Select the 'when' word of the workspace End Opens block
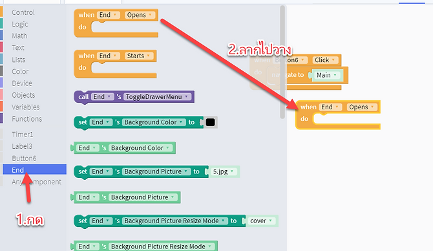 pyautogui.click(x=308, y=107)
